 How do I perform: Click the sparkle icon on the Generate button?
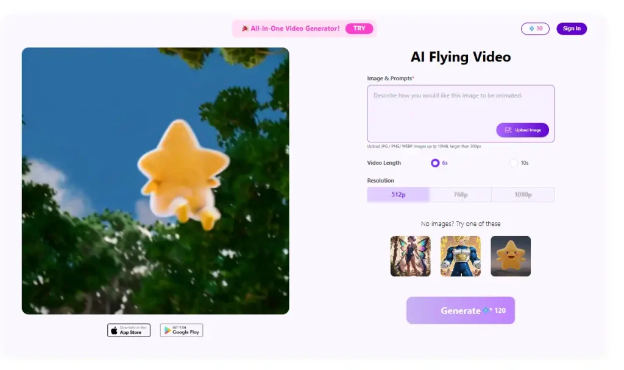pos(484,310)
